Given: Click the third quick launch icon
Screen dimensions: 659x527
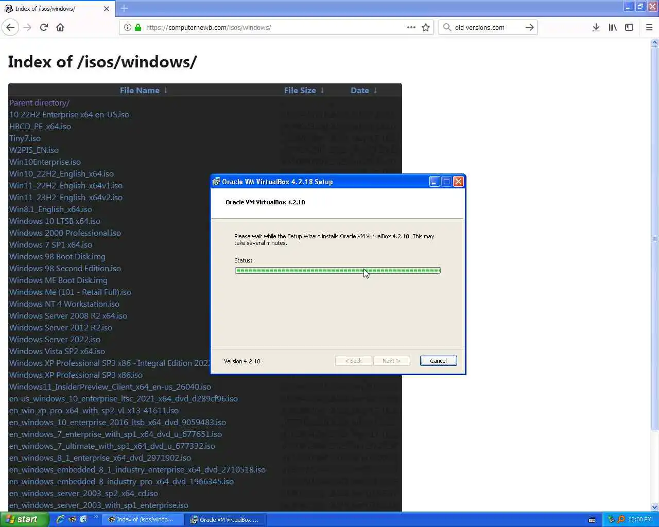Looking at the screenshot, I should tap(83, 519).
